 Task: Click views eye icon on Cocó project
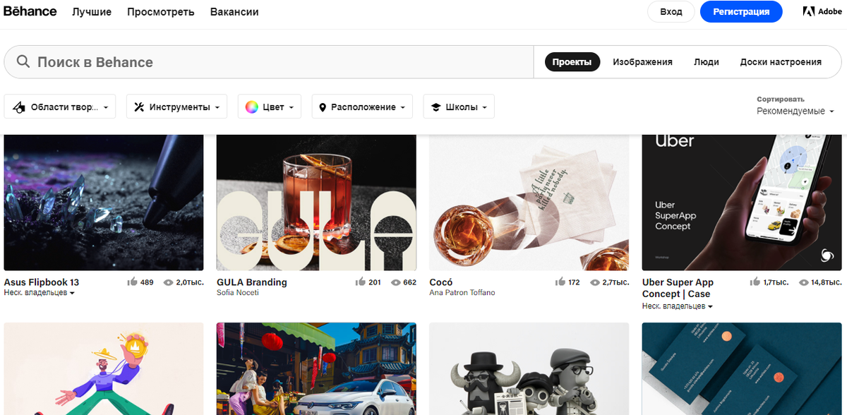coord(595,282)
